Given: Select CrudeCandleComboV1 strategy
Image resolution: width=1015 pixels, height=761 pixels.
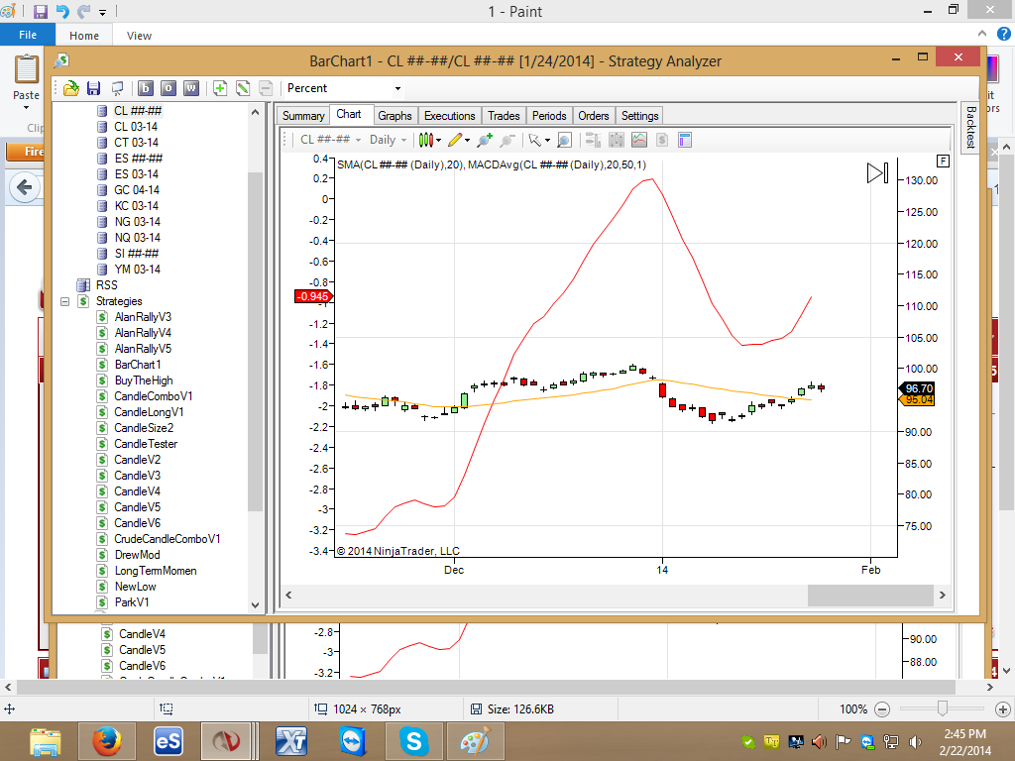Looking at the screenshot, I should tap(167, 539).
